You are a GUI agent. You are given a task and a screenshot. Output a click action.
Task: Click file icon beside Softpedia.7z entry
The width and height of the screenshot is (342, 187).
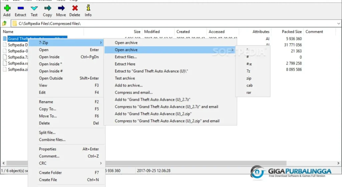coord(5,57)
